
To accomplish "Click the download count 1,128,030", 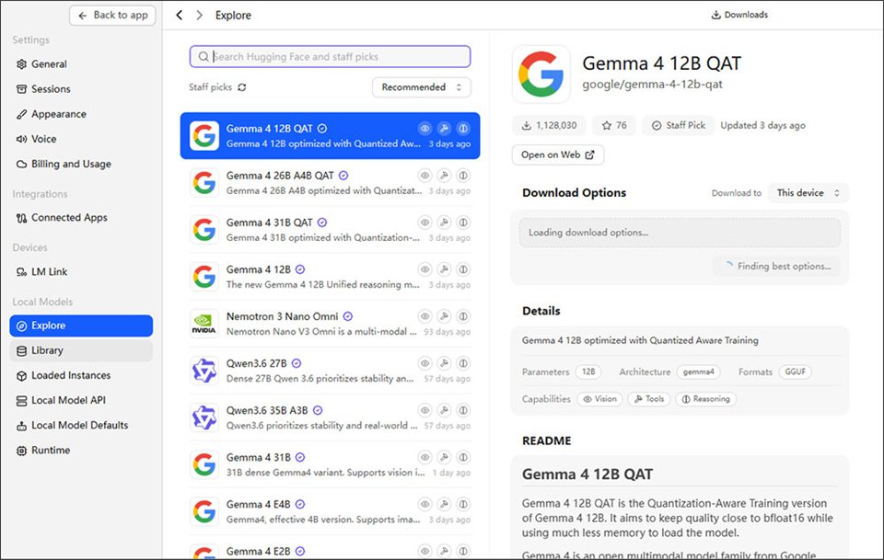I will [x=549, y=125].
